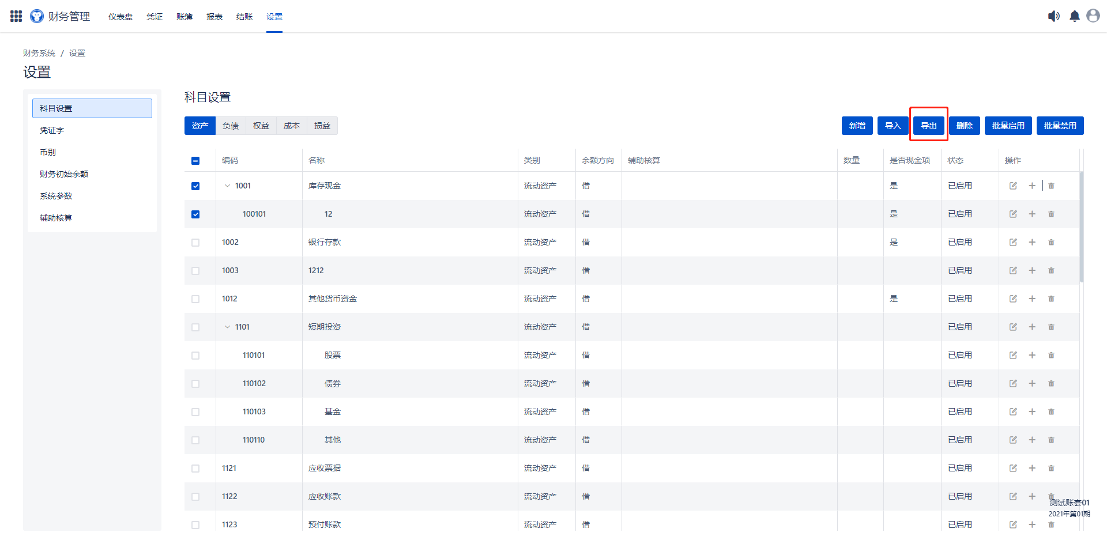
Task: Click the 删除 button
Action: pos(965,126)
